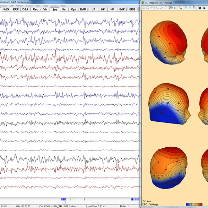Select the Usr montage button
Screen dimensions: 208x208
(x=64, y=9)
